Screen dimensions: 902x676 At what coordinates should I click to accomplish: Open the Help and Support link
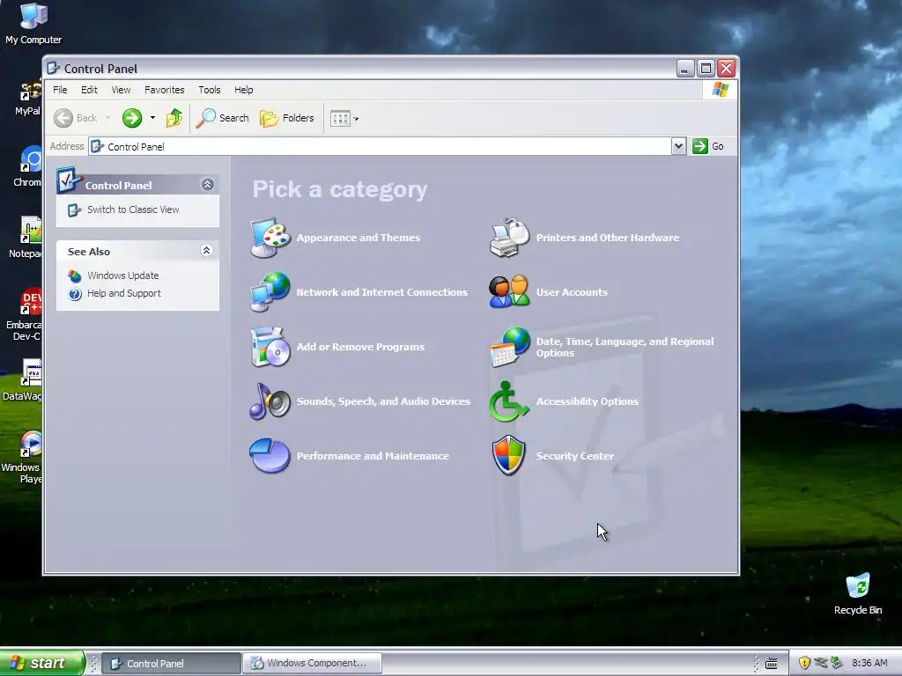coord(123,293)
